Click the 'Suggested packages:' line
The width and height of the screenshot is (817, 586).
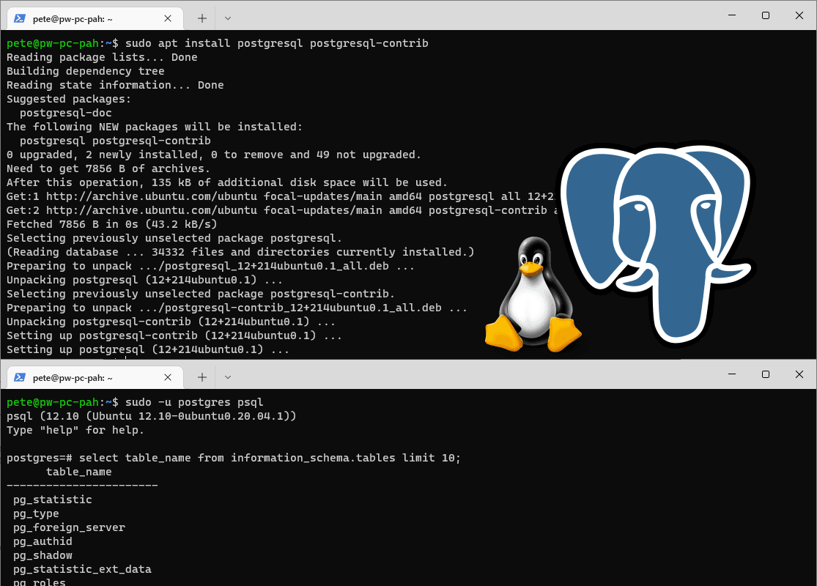pos(69,99)
